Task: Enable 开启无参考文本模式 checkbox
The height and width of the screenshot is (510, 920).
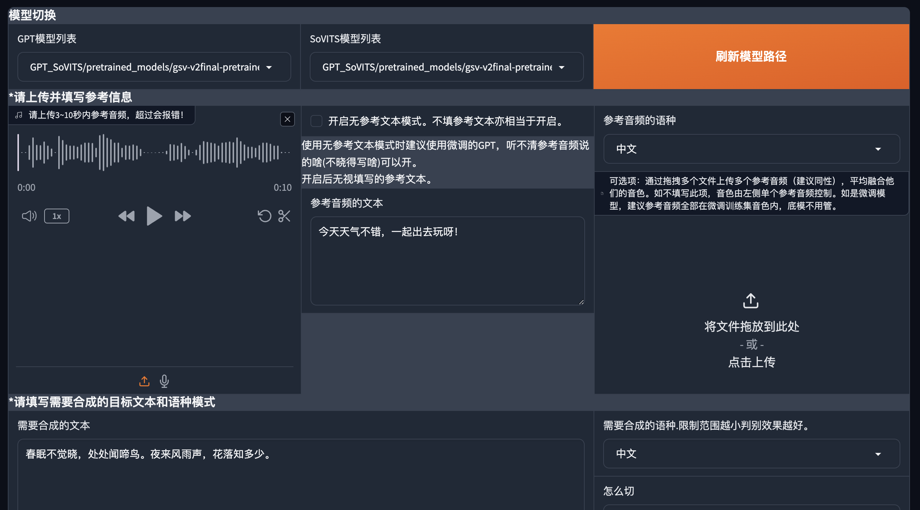Action: point(316,121)
